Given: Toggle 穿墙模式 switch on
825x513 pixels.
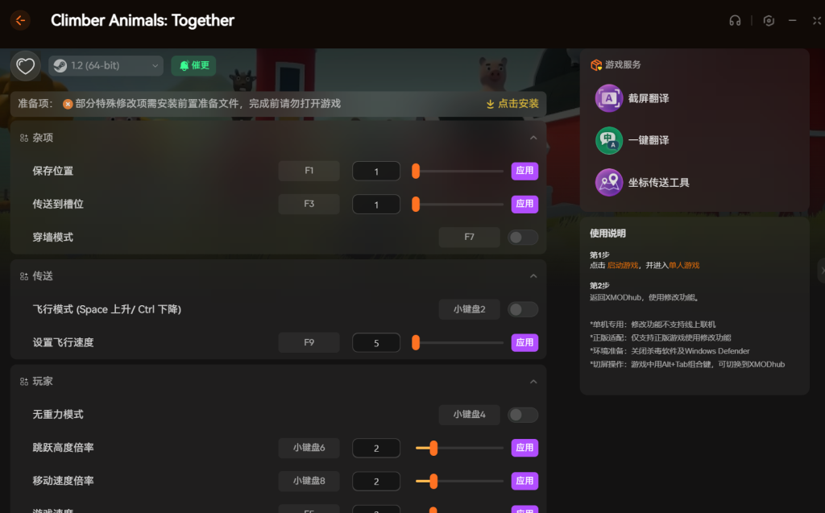Looking at the screenshot, I should (522, 238).
